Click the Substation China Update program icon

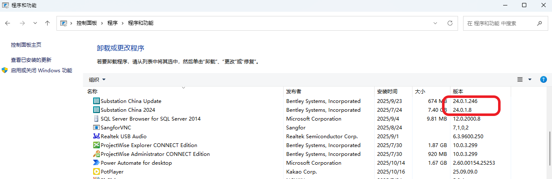[x=96, y=101]
